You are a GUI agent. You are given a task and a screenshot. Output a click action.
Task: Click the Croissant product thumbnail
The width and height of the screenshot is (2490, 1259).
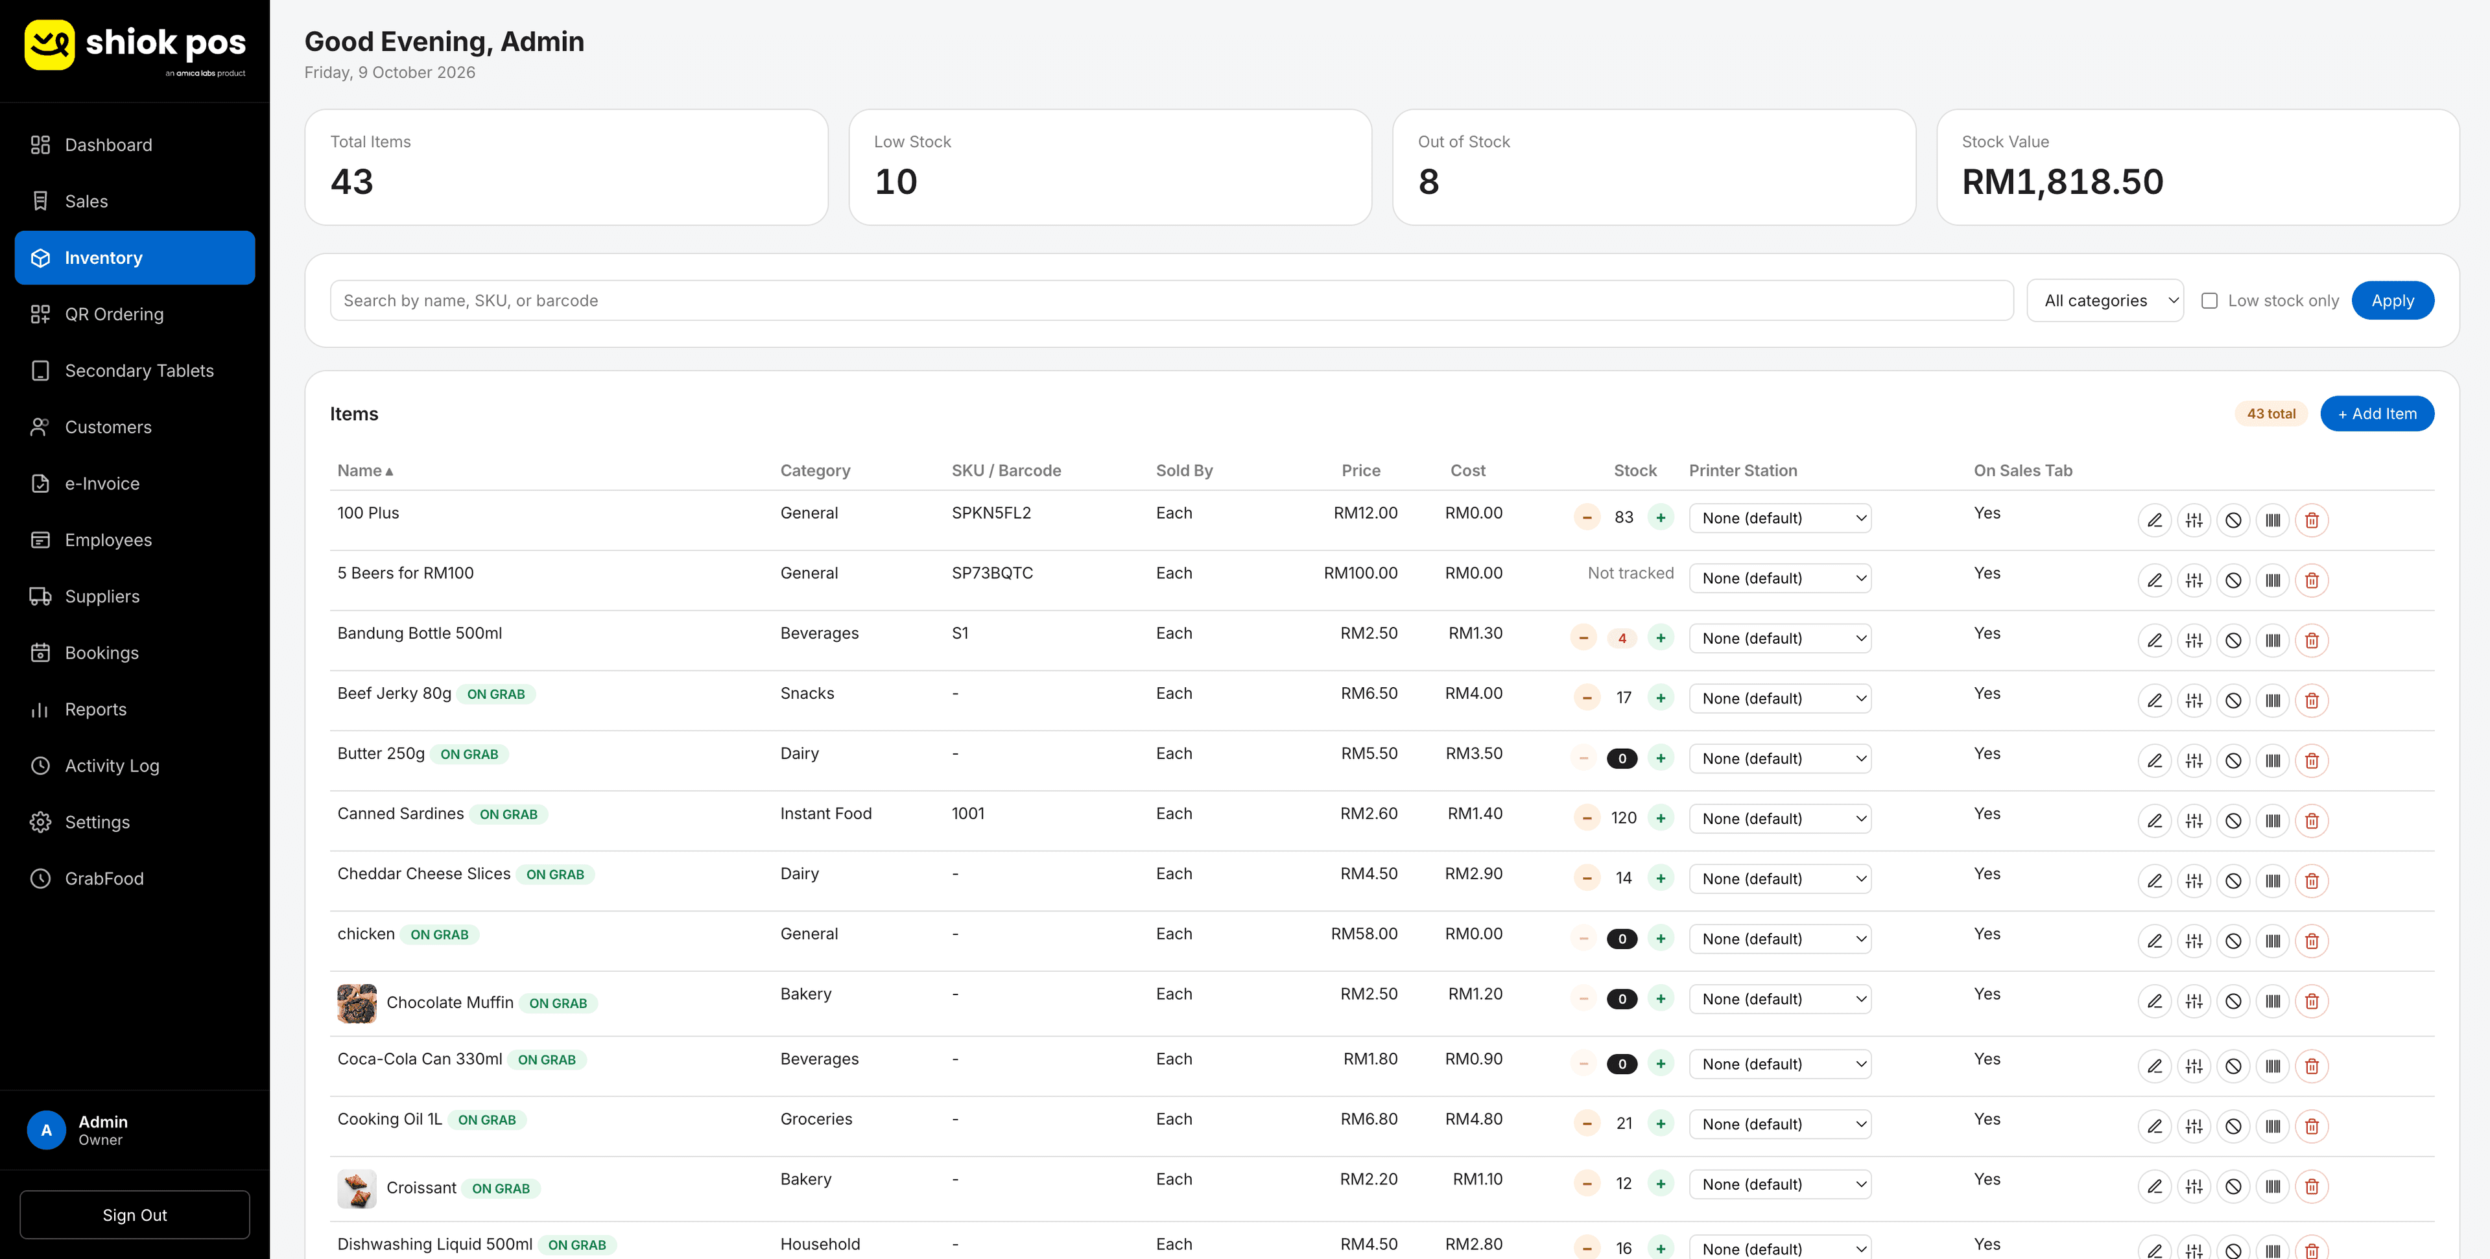[357, 1188]
